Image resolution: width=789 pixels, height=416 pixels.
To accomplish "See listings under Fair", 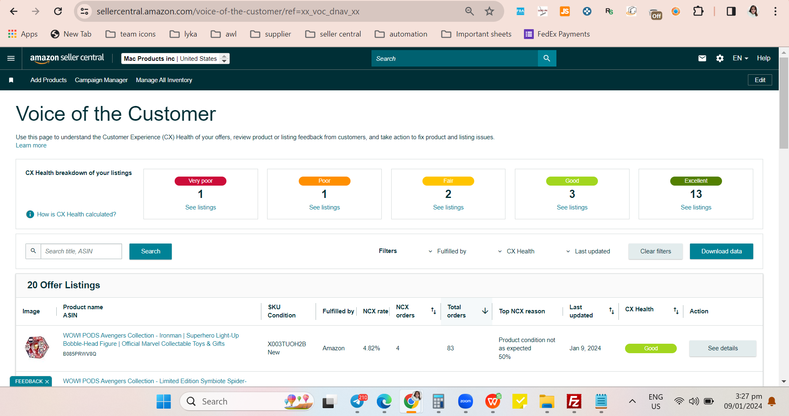I will click(x=448, y=207).
